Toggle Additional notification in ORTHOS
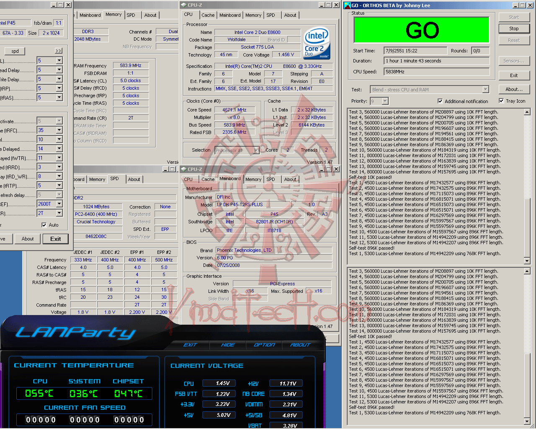The height and width of the screenshot is (429, 536). coord(440,101)
